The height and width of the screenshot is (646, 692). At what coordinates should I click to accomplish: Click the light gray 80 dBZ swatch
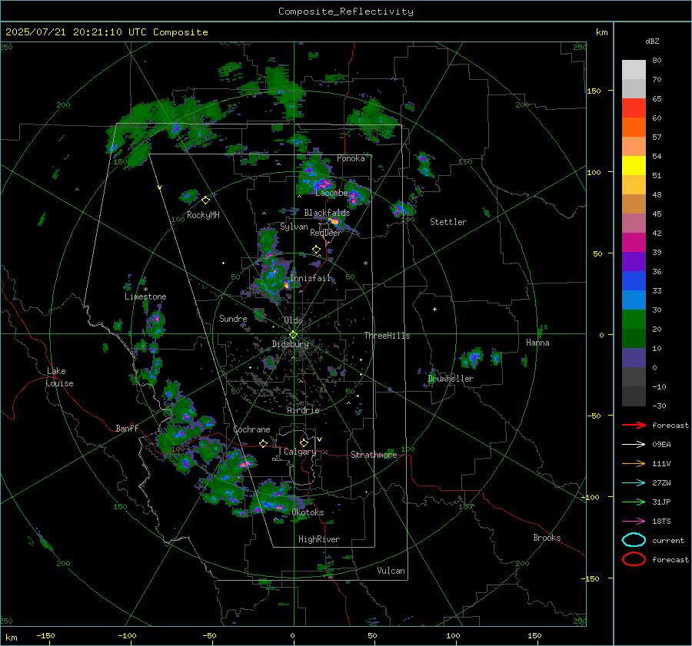(634, 69)
